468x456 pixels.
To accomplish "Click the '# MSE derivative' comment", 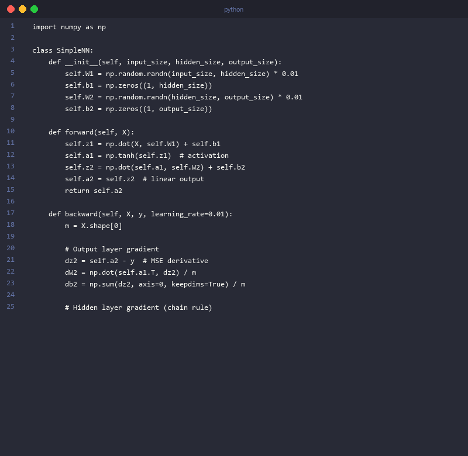I will coord(175,261).
